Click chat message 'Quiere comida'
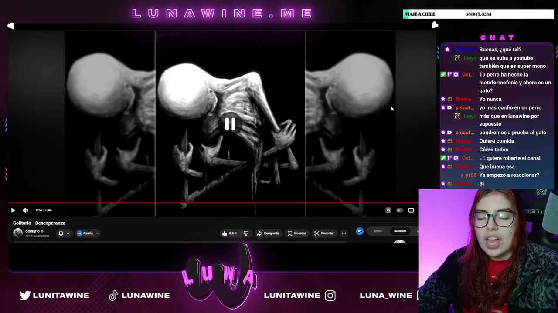The image size is (558, 313). click(497, 141)
